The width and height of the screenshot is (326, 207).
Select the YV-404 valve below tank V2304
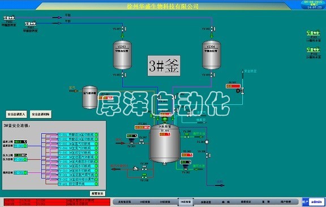[x=212, y=74]
